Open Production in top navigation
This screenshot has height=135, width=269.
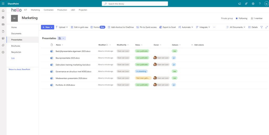62,10
